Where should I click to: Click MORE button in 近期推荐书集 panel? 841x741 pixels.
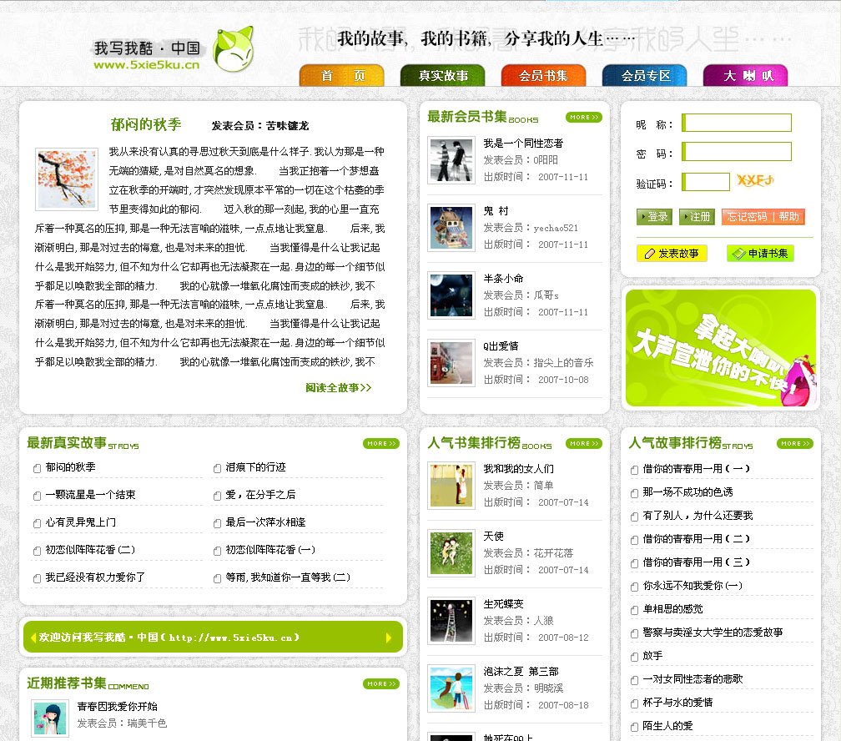381,683
